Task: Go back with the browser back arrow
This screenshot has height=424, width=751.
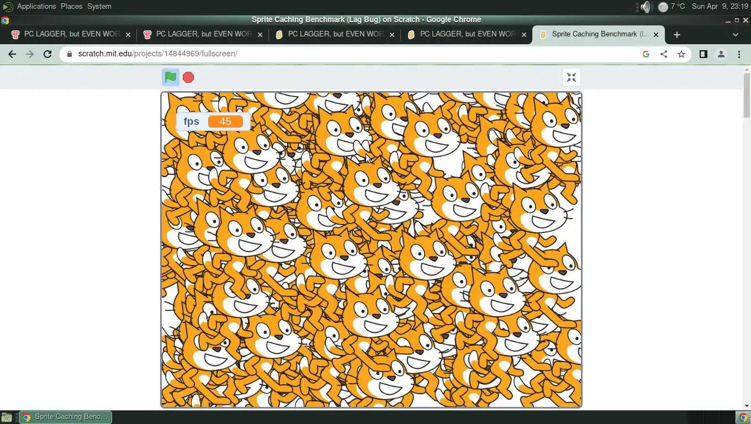Action: click(x=12, y=54)
